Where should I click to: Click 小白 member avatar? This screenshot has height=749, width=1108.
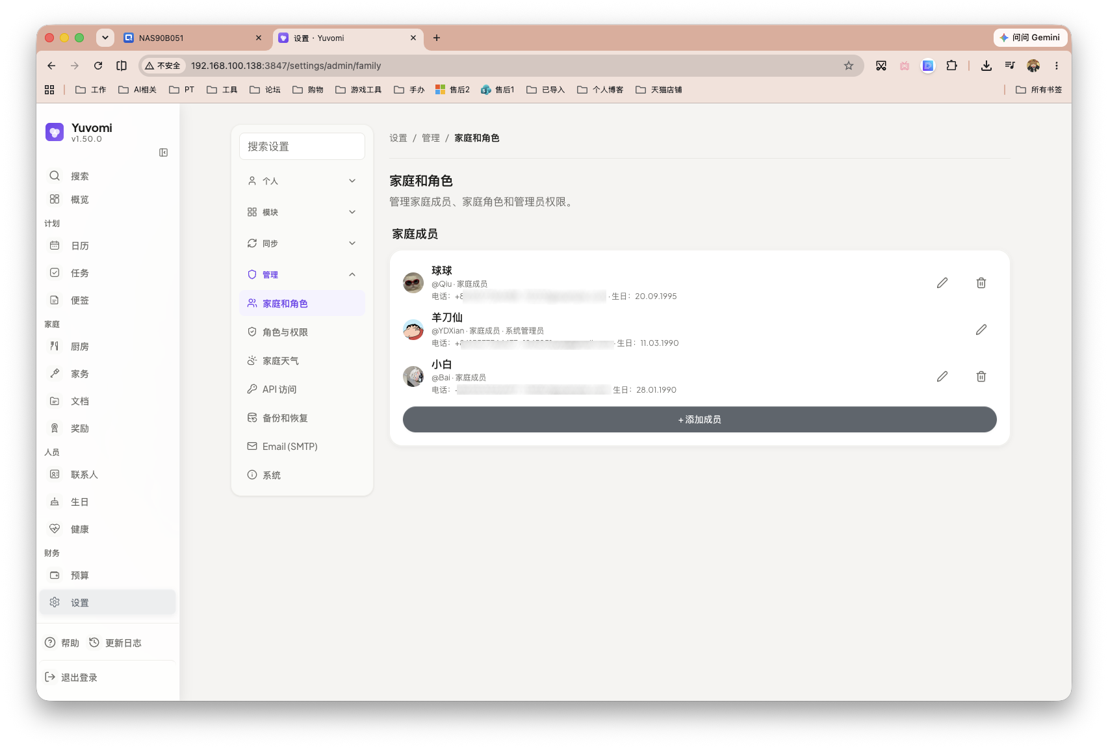point(413,376)
